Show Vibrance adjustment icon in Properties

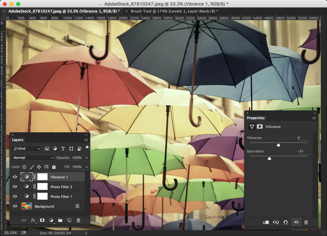click(252, 127)
